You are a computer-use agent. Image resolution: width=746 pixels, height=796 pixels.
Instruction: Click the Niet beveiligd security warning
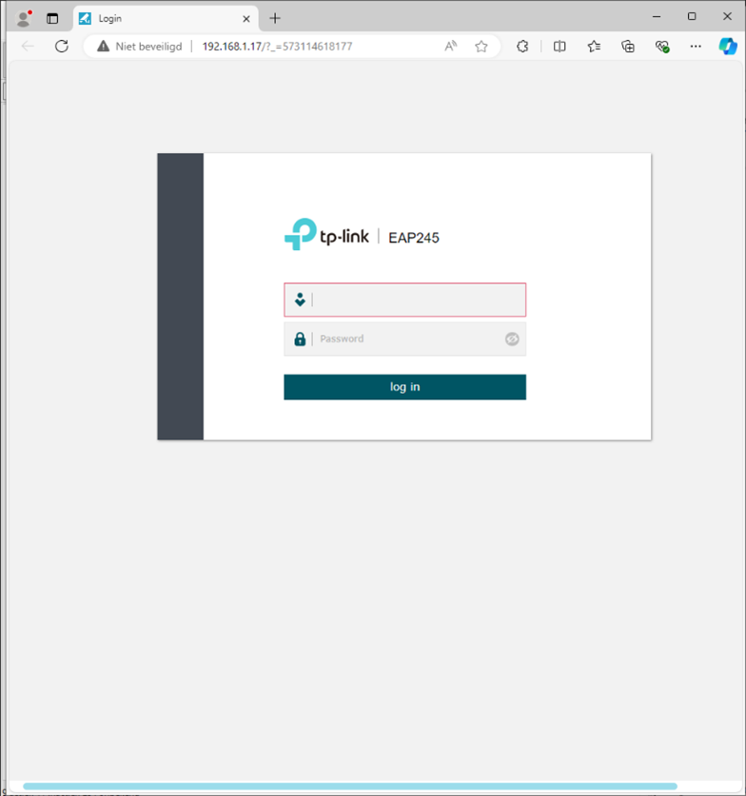coord(140,47)
